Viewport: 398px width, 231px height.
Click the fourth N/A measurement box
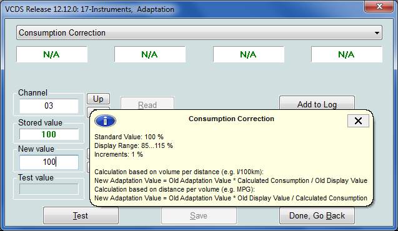click(x=347, y=54)
